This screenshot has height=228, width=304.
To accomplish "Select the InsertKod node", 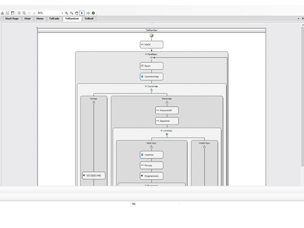I will tap(152, 155).
